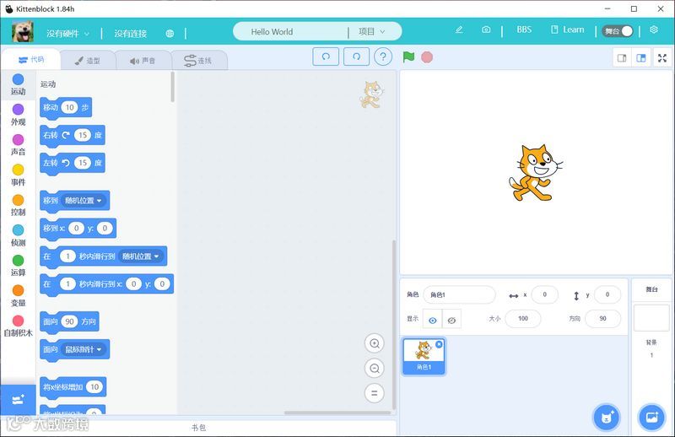Screen dimensions: 675x437
Task: Click the globe language icon
Action: coord(170,33)
